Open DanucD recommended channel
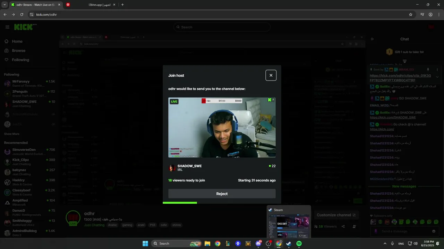Screen dimensions: 444x249 click(29, 213)
